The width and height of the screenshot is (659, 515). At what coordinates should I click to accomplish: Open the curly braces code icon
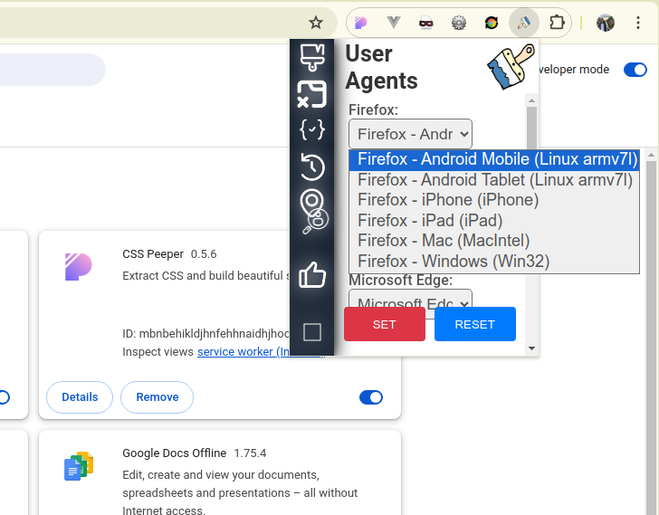(311, 130)
